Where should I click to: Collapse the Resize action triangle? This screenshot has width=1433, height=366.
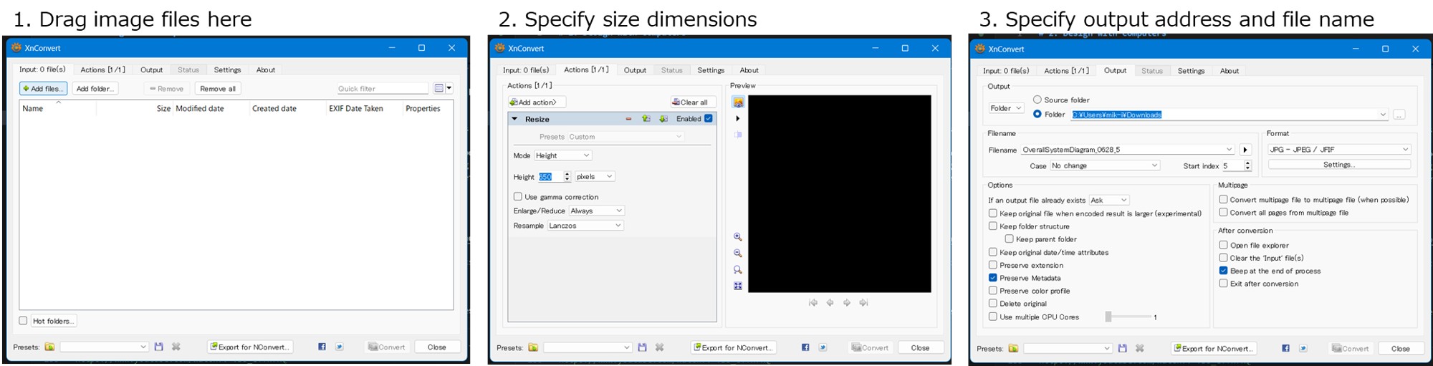(x=514, y=119)
